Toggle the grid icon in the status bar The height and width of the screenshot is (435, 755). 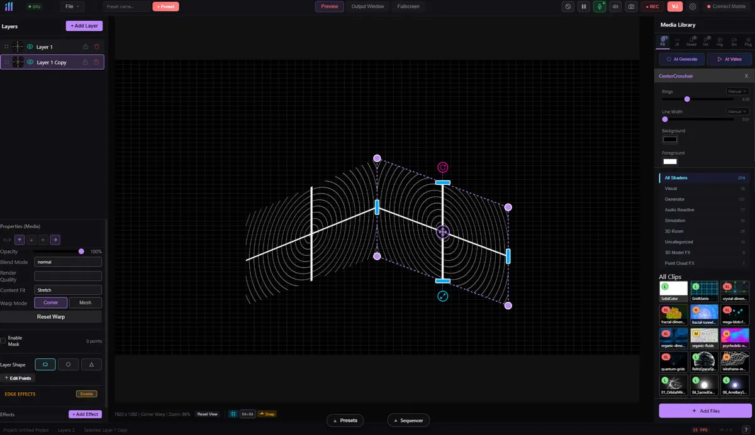coord(233,414)
